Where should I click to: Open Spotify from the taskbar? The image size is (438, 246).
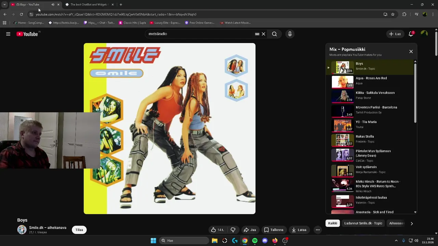coord(255,241)
